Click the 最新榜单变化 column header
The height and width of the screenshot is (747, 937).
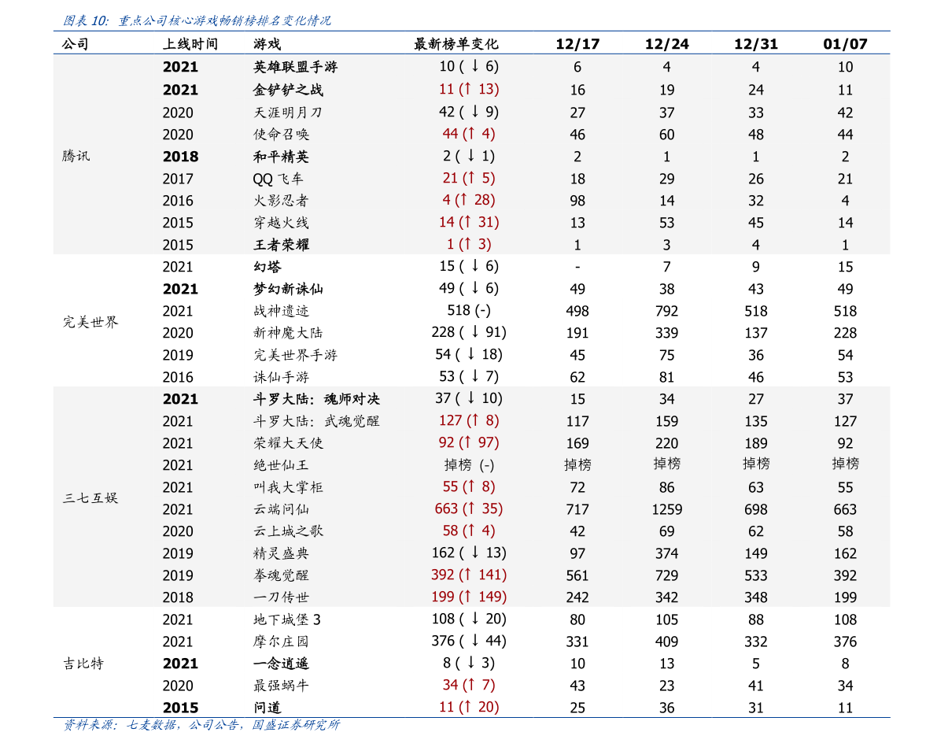pyautogui.click(x=456, y=44)
